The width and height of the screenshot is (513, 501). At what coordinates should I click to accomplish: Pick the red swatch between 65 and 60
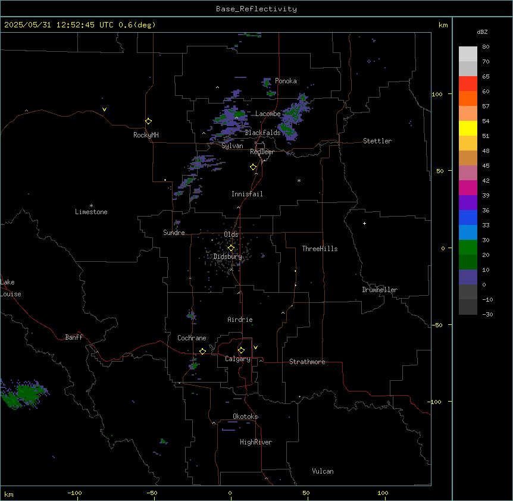(468, 84)
